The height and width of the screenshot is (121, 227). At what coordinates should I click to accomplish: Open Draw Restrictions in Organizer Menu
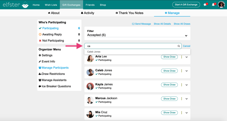coord(52,74)
